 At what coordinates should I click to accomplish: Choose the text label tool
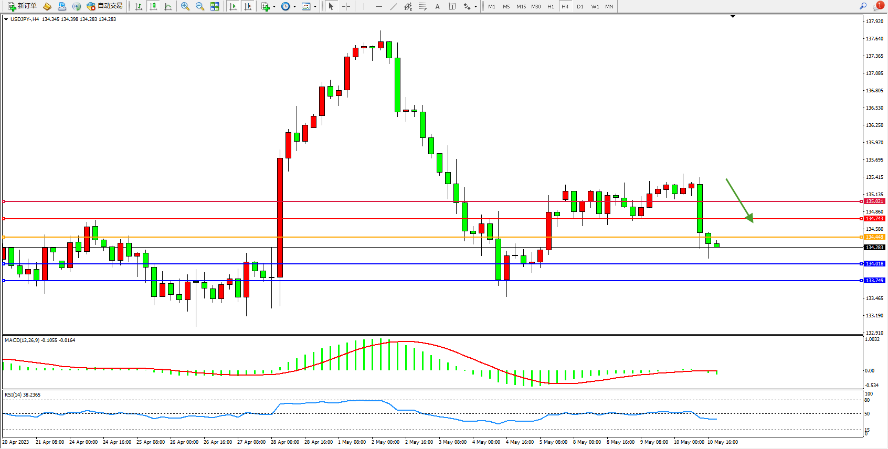coord(452,6)
